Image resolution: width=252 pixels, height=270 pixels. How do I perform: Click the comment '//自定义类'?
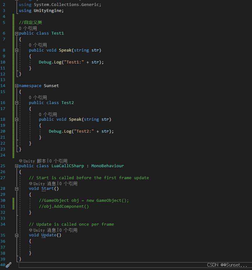31,22
